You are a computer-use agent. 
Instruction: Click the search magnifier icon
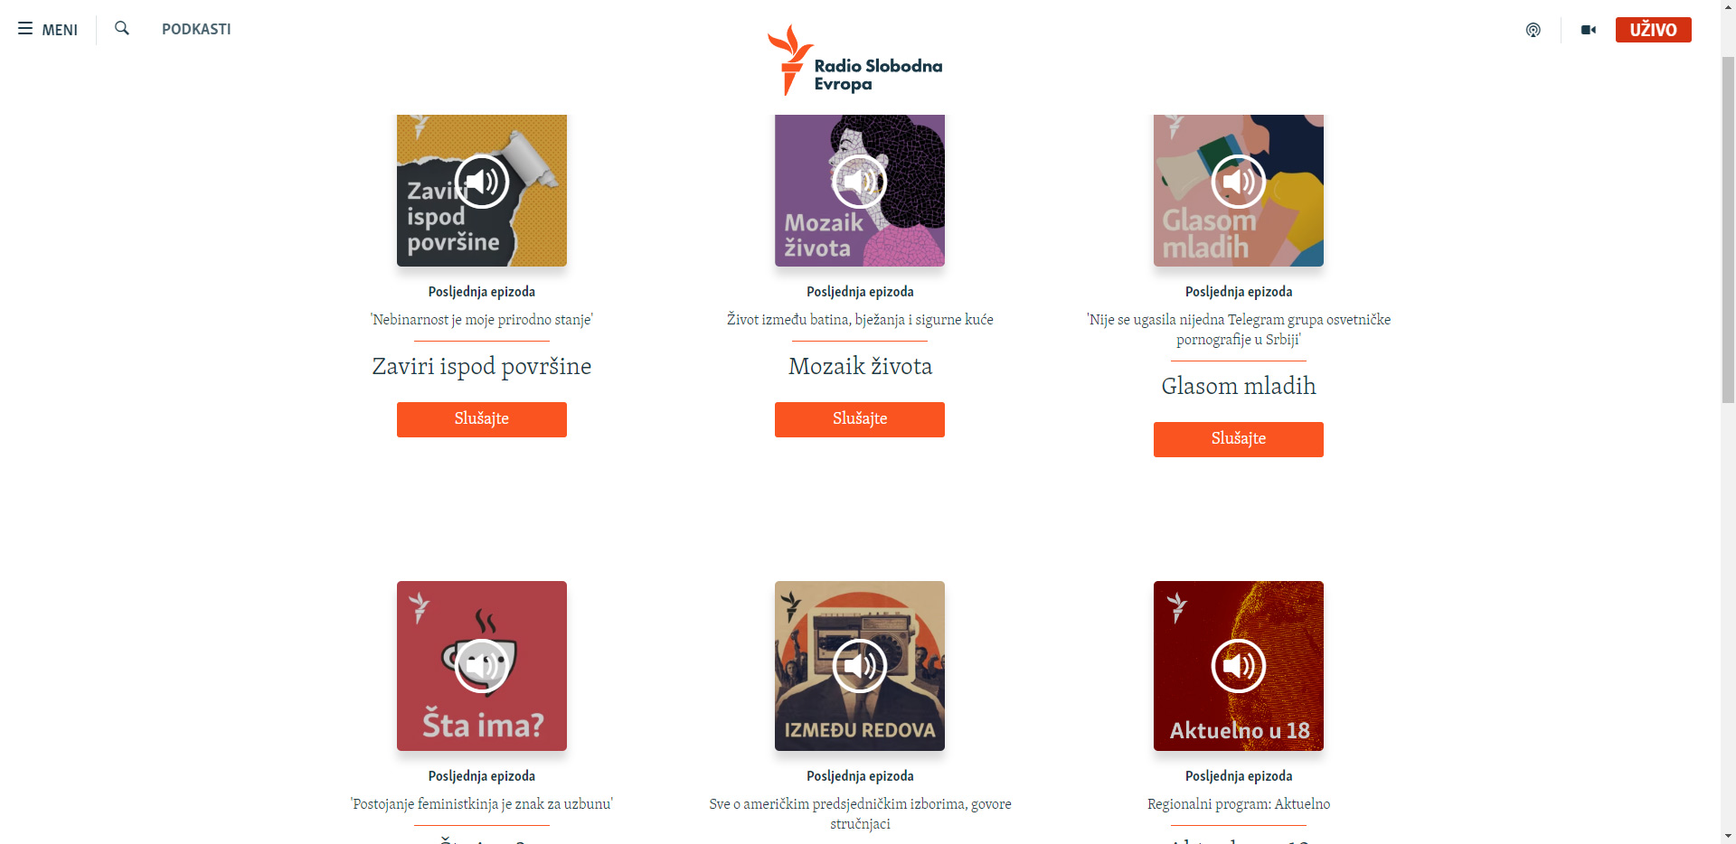[x=122, y=28]
